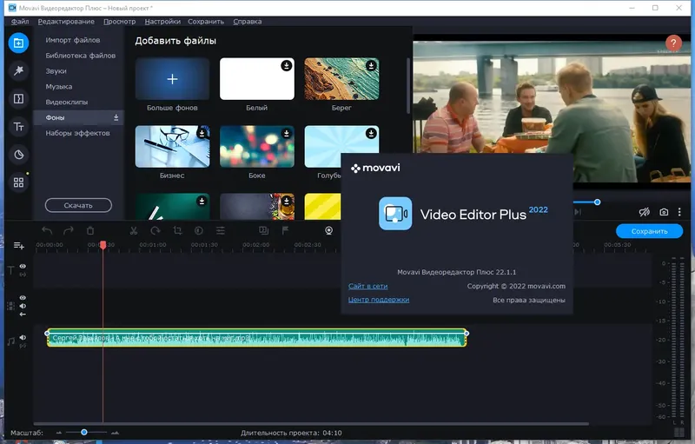
Task: Mute the video track speaker
Action: point(23,306)
